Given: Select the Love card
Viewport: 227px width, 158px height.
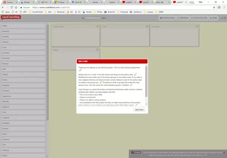Looking at the screenshot, I should 23,47.
